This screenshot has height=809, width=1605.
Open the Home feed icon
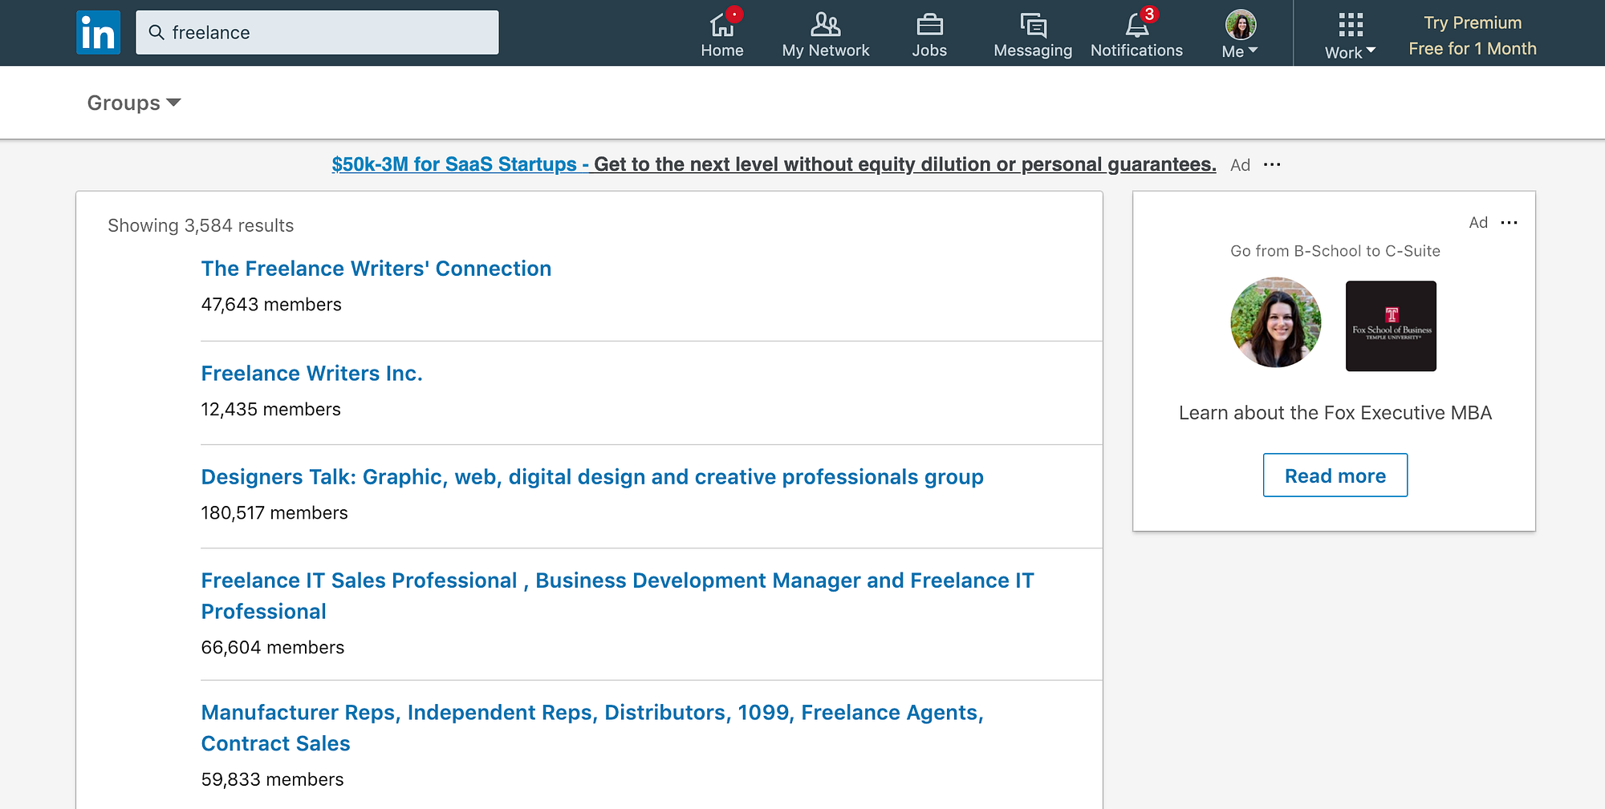click(x=721, y=26)
